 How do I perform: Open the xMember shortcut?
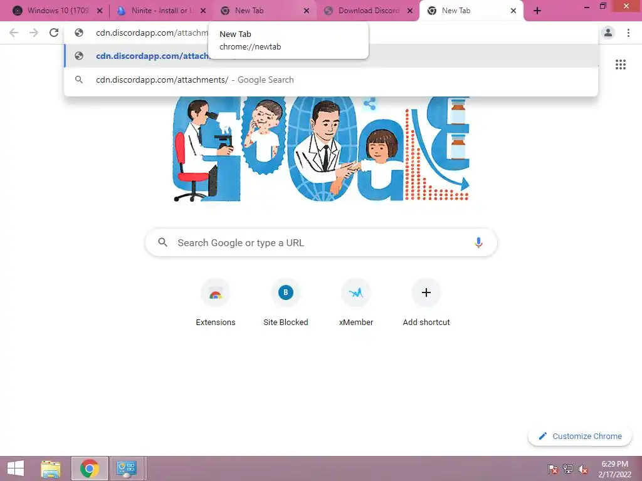[356, 303]
